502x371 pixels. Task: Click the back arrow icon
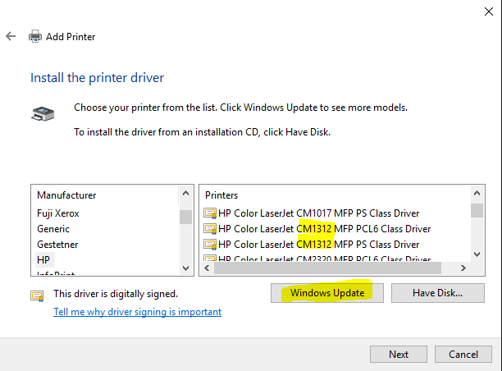pos(11,36)
